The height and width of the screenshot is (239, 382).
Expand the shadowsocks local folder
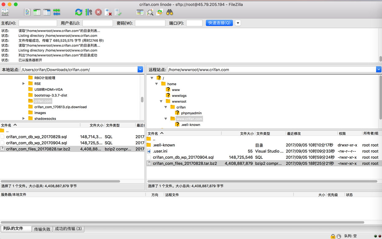click(24, 119)
